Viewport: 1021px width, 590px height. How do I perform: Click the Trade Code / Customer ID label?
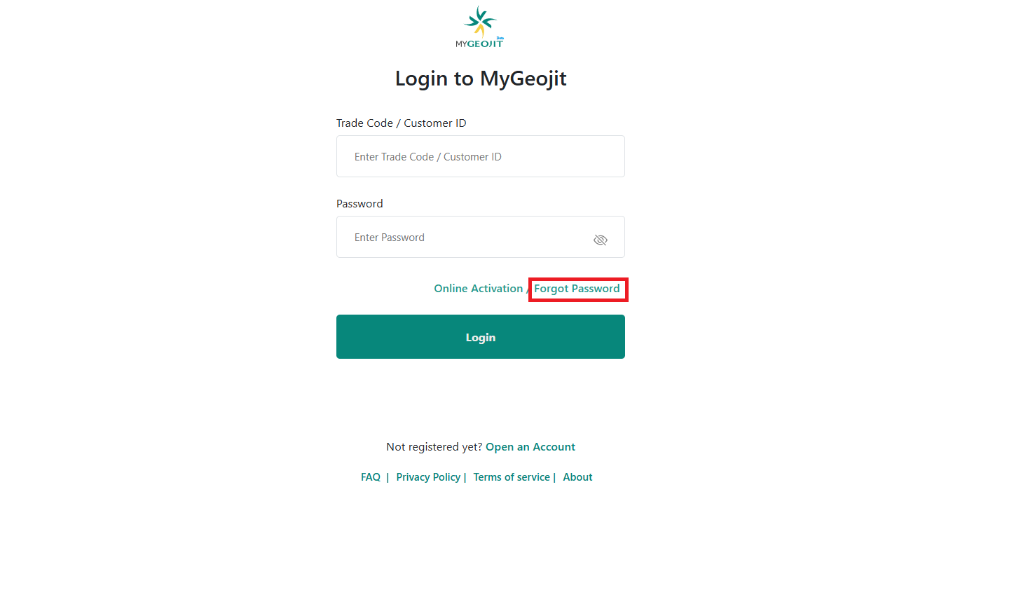[x=401, y=123]
